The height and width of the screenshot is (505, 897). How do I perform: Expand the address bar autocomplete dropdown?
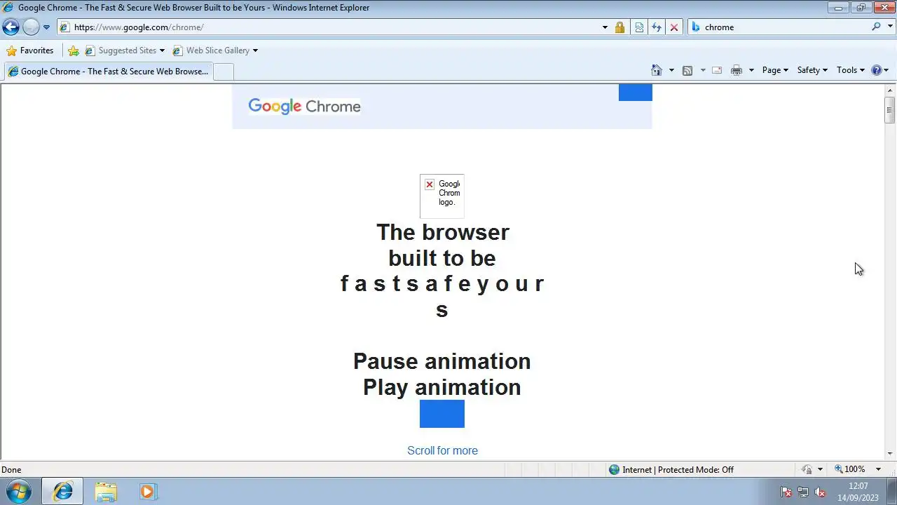(605, 27)
